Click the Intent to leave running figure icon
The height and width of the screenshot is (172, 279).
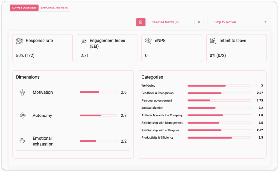[213, 40]
